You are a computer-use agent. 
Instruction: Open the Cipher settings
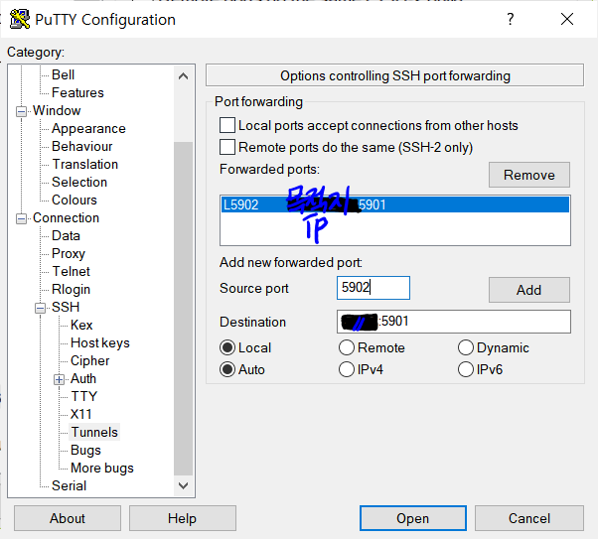click(x=90, y=360)
